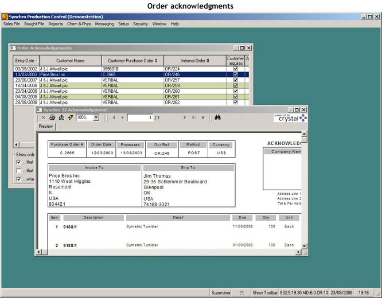Viewport: 382px width, 298px height.
Task: Enable the unchecked '...that' show orders checkbox
Action: (x=18, y=171)
